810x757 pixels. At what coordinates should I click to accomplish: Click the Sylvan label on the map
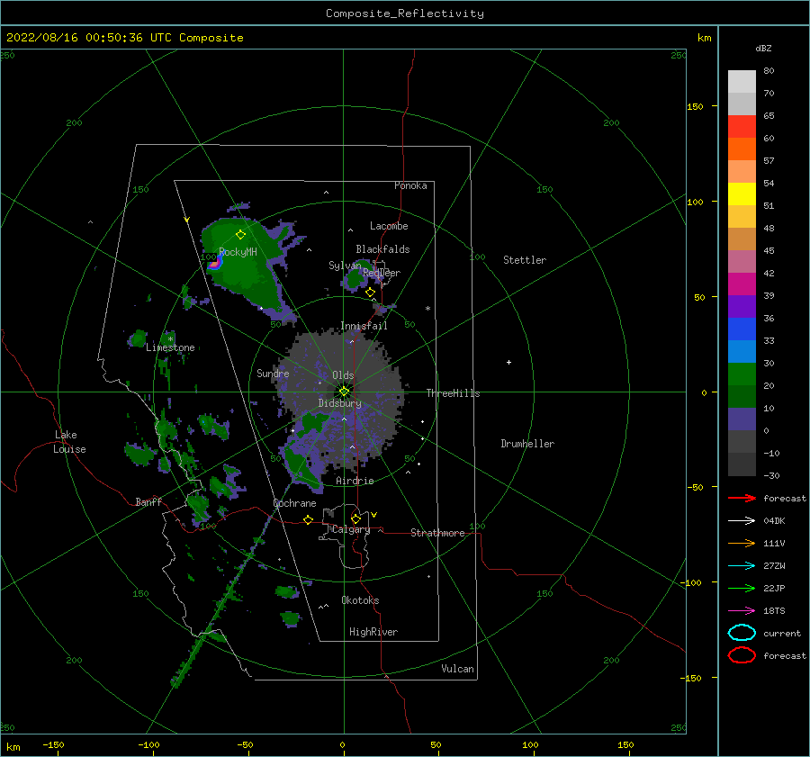click(345, 266)
